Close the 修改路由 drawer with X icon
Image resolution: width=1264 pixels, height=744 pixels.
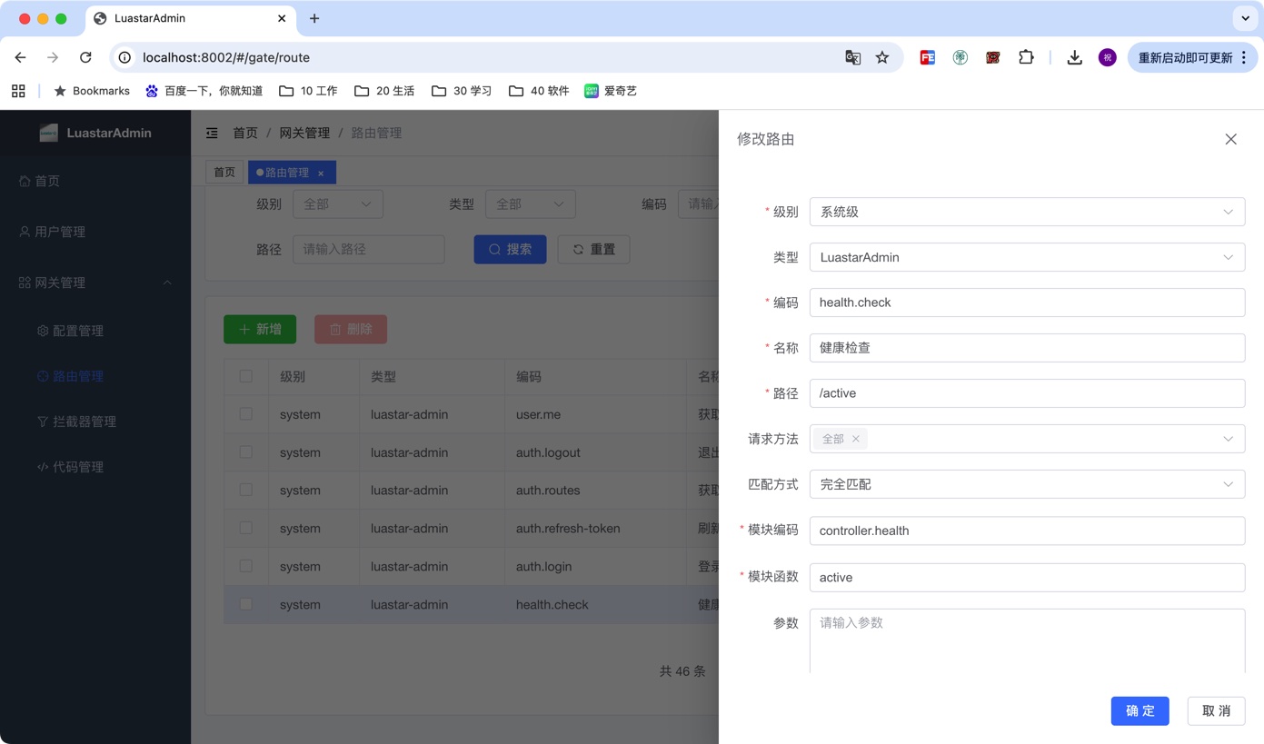point(1230,139)
